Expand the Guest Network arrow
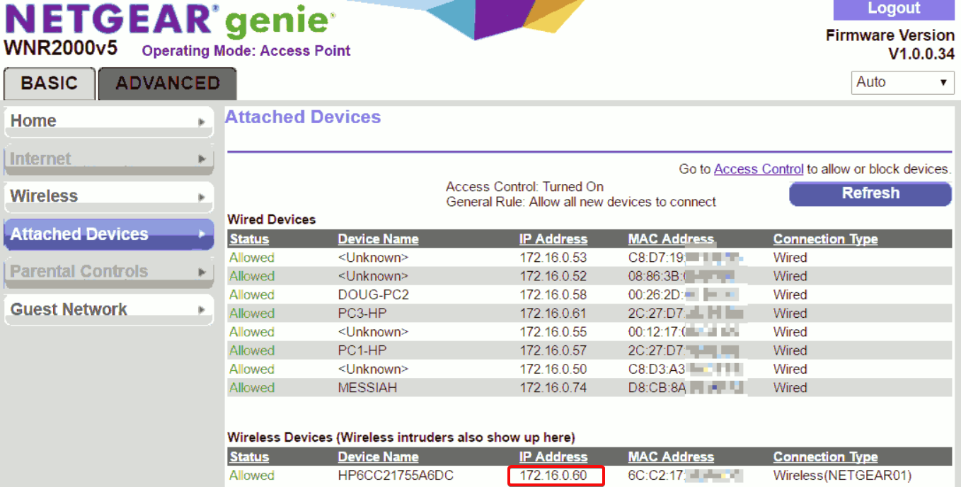The width and height of the screenshot is (961, 487). pyautogui.click(x=202, y=310)
